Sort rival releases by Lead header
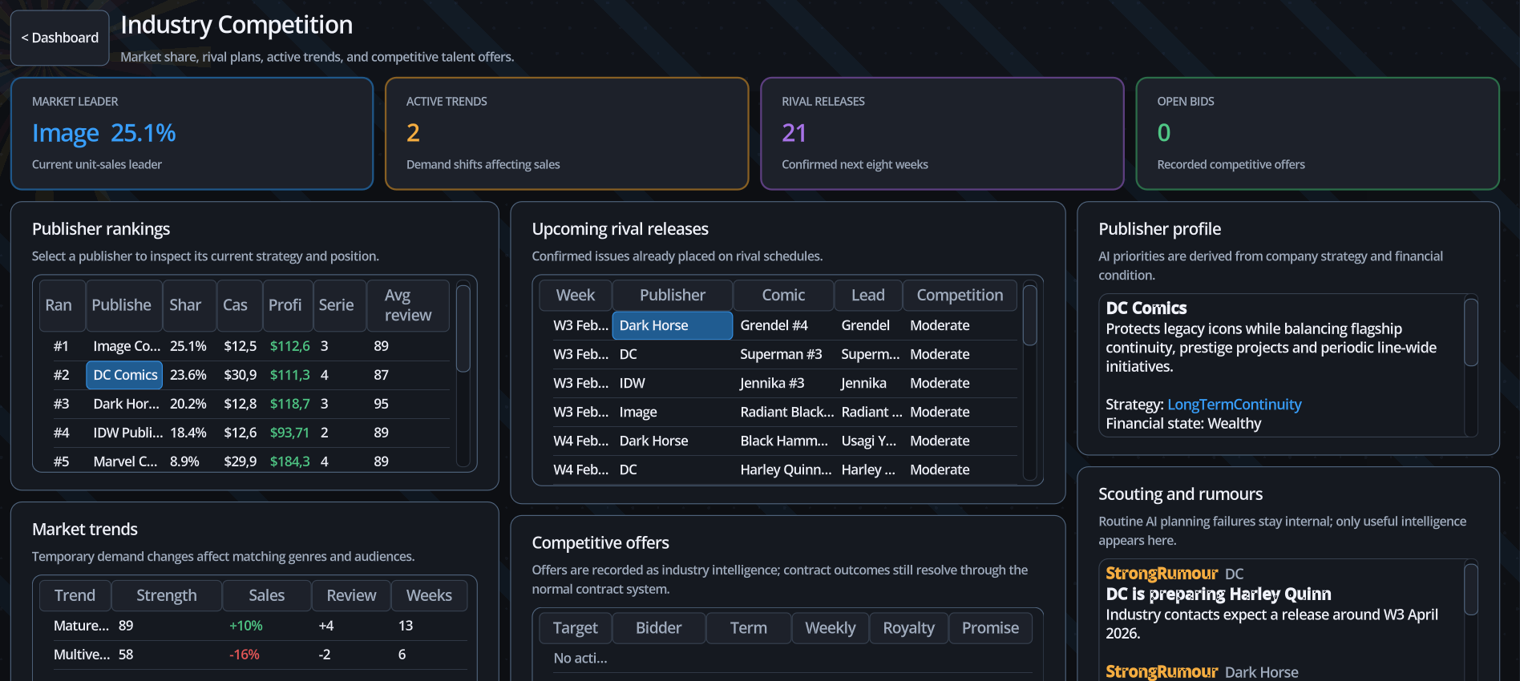 click(x=868, y=295)
